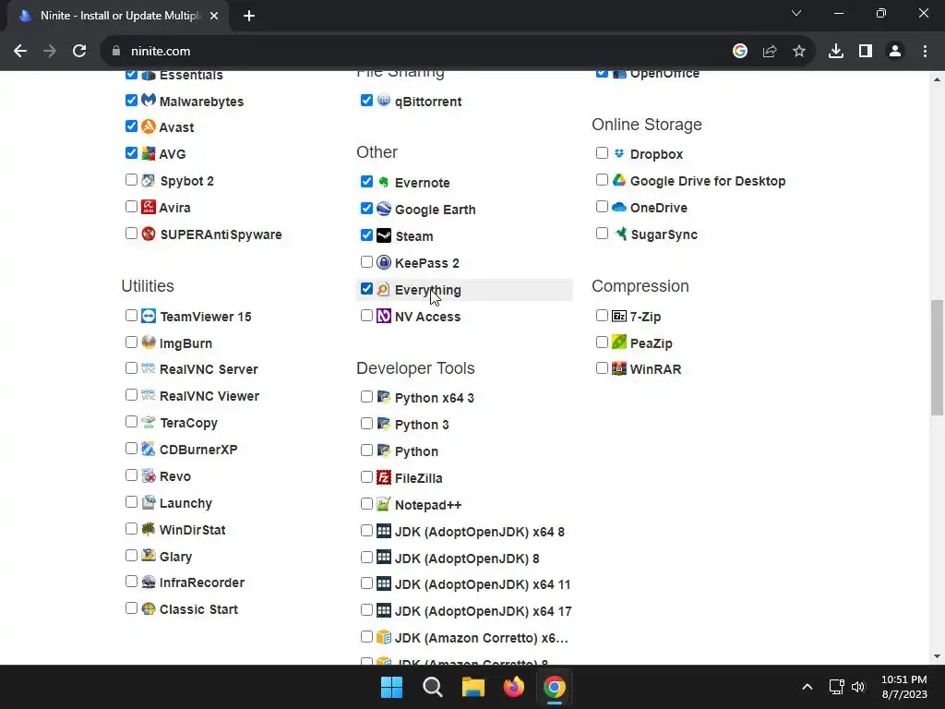The height and width of the screenshot is (709, 945).
Task: Click the Avira red icon
Action: coord(149,207)
